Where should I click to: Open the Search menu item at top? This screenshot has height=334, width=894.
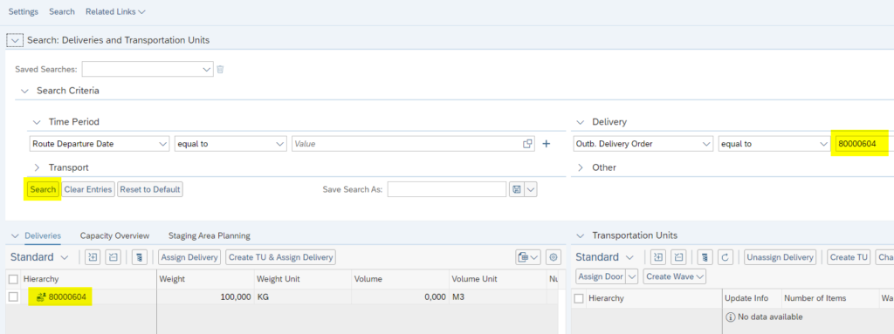(x=62, y=11)
